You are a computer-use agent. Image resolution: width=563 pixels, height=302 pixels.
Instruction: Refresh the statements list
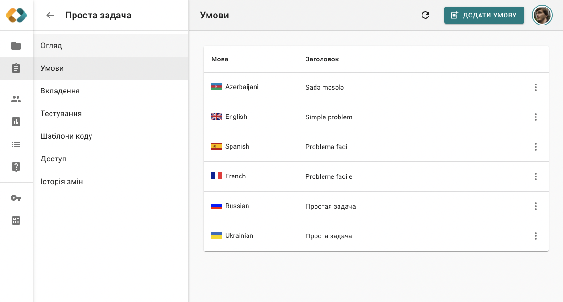click(425, 15)
